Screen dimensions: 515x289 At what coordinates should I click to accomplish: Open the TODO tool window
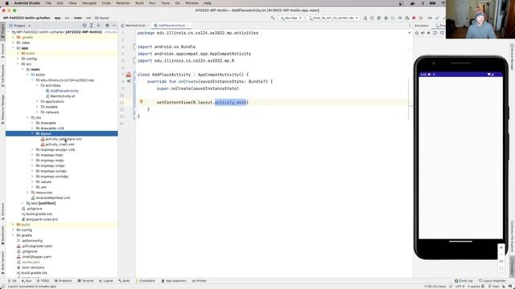pos(43,281)
